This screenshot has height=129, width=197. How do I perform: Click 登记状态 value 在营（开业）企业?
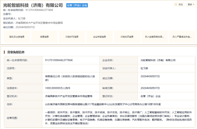pyautogui.click(x=151, y=96)
